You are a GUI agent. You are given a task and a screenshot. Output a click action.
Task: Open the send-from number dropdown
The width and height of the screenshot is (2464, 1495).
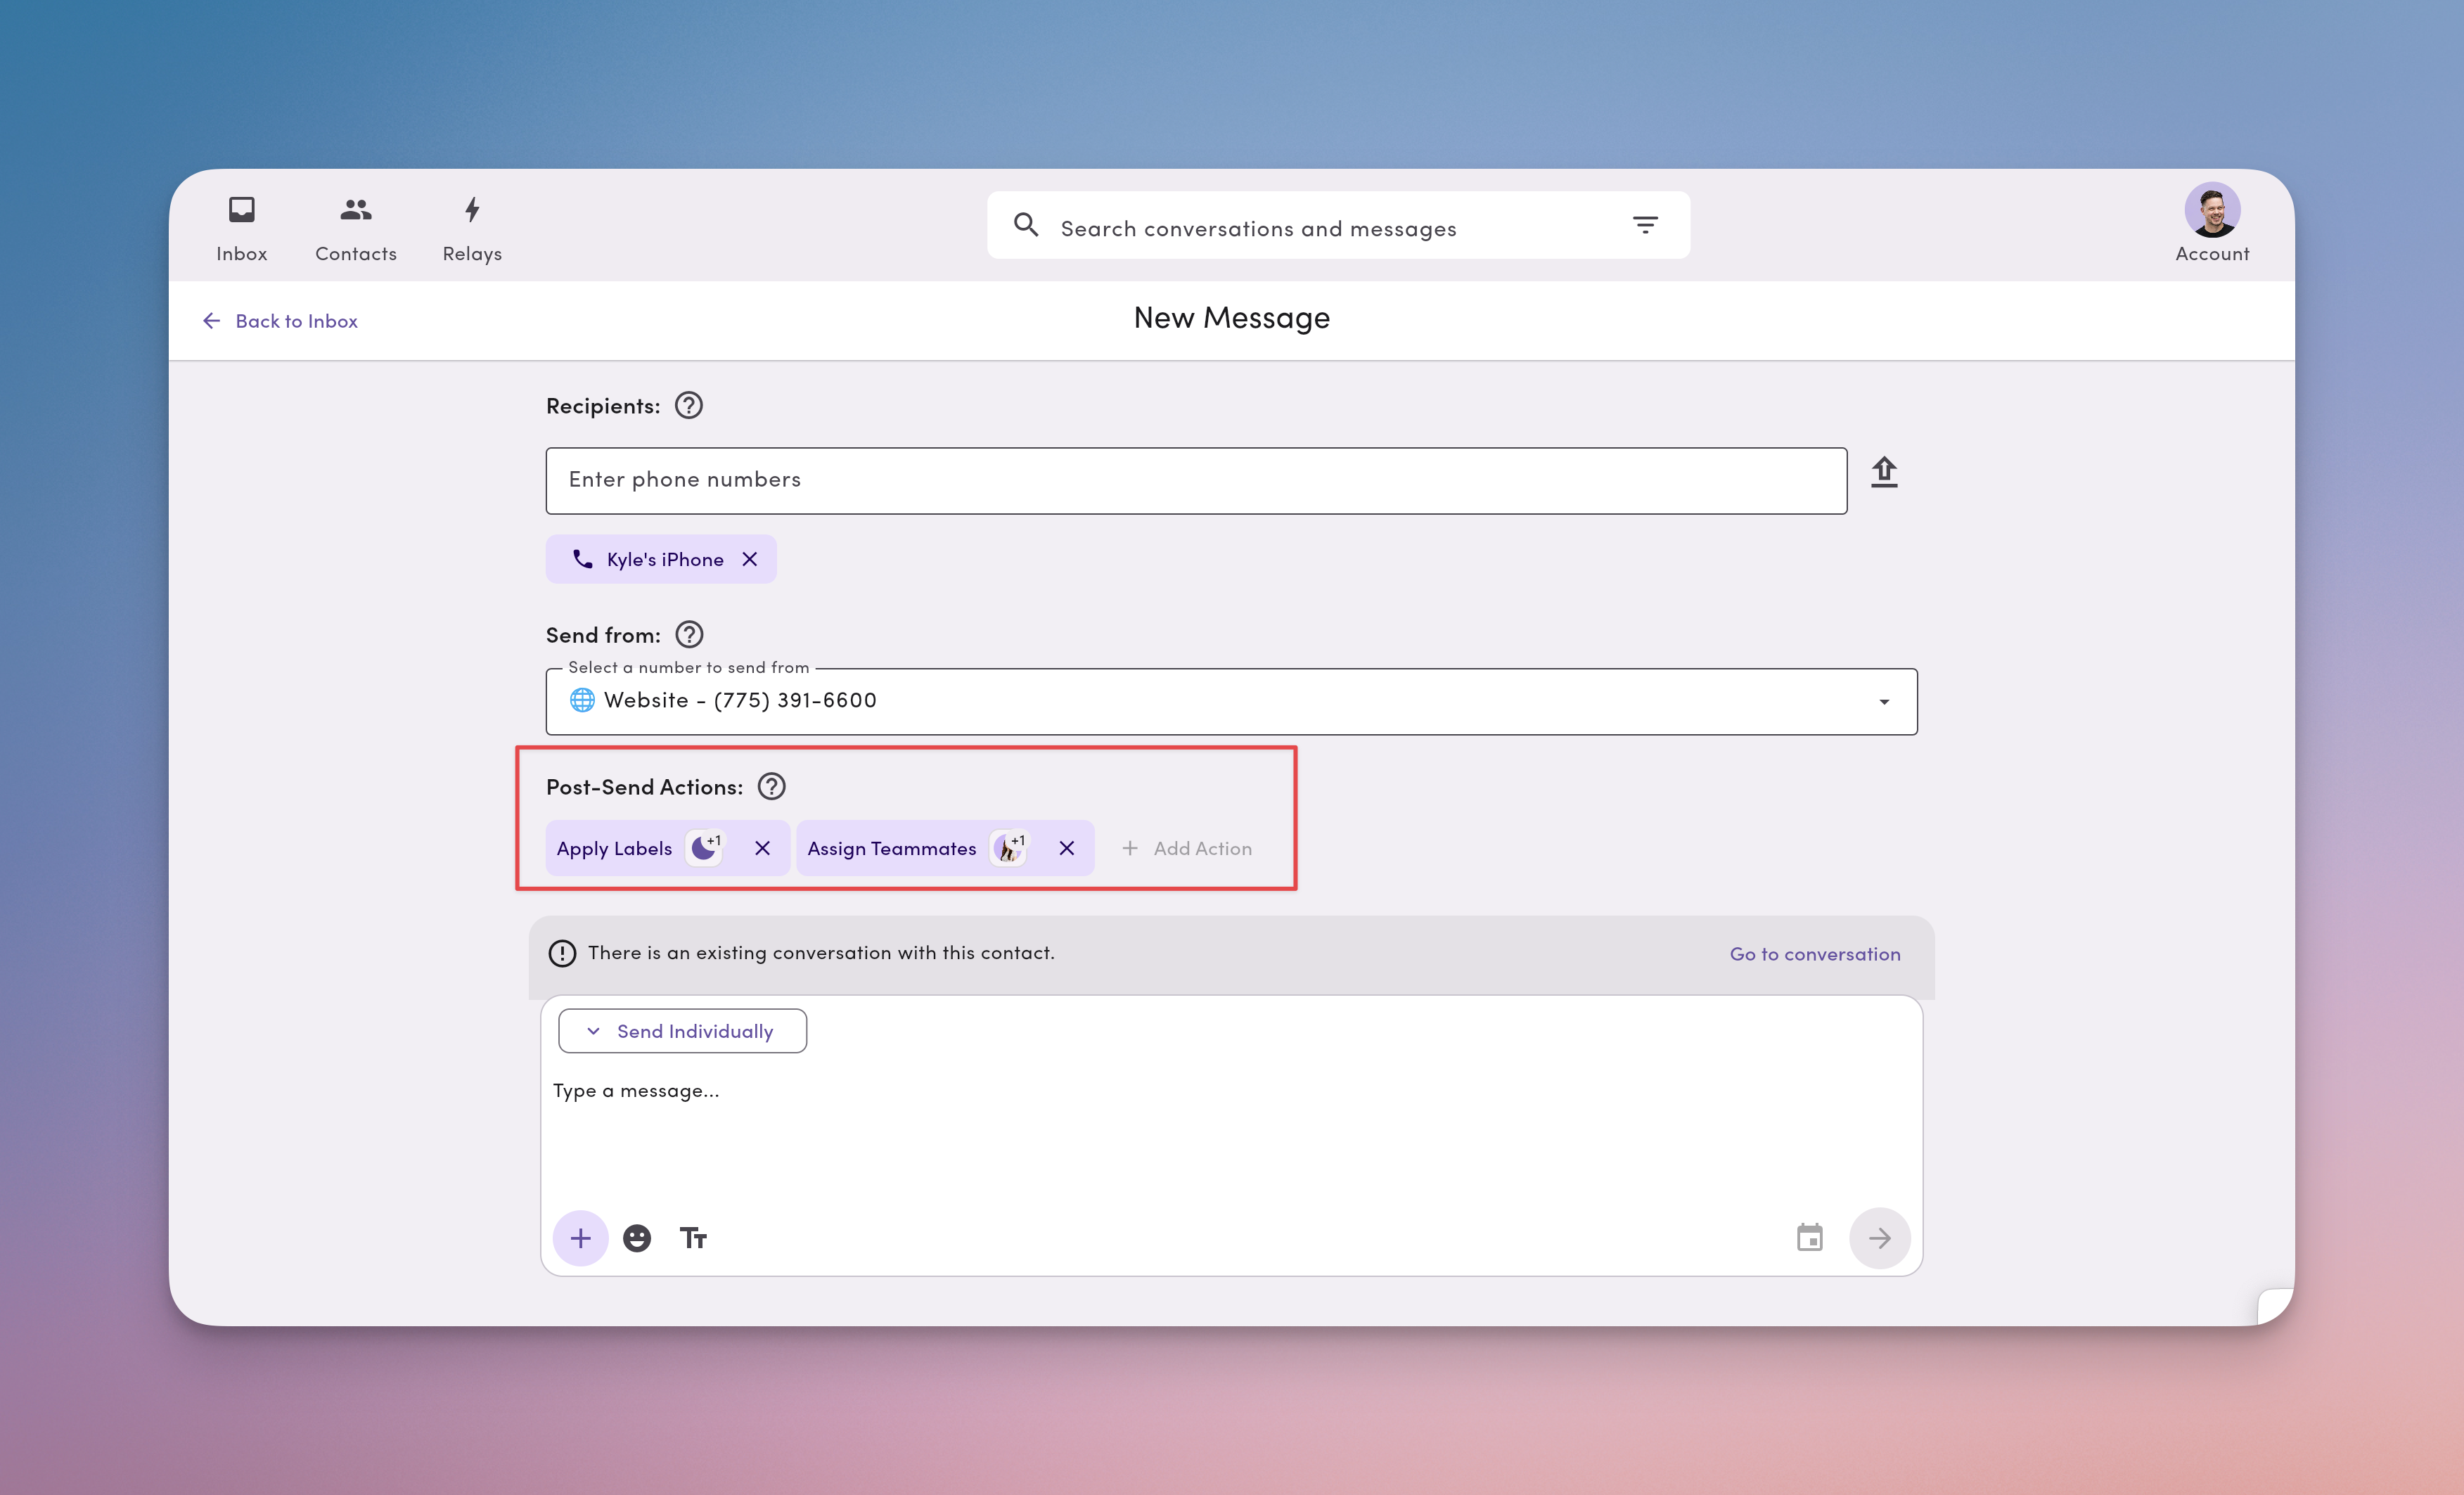[x=1884, y=701]
